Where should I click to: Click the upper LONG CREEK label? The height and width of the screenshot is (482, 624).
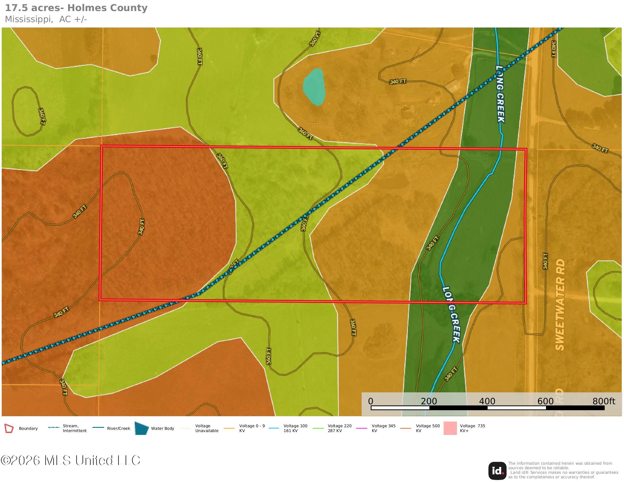coord(500,94)
